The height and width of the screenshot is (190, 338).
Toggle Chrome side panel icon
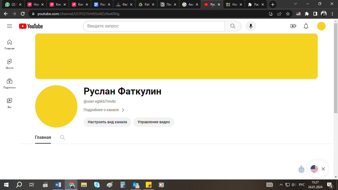[x=315, y=14]
